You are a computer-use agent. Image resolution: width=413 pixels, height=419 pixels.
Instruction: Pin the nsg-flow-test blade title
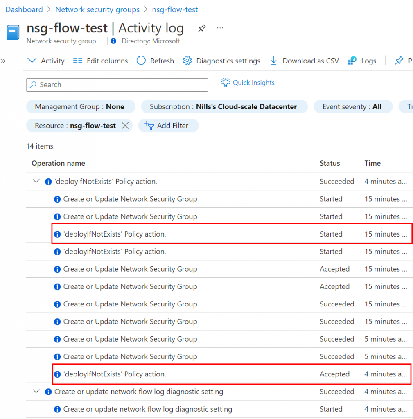[x=202, y=28]
